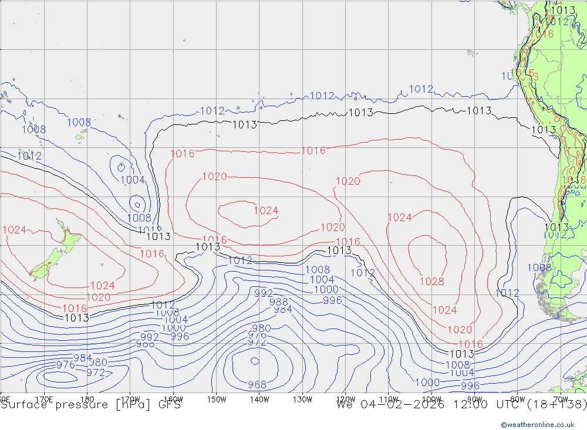This screenshot has width=587, height=430.
Task: Click the blue 1008 label over southern Chile
Action: (539, 268)
